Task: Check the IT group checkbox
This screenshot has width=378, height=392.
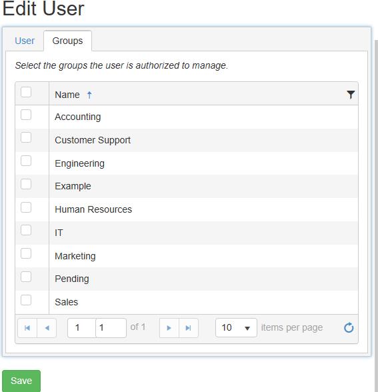Action: [26, 230]
